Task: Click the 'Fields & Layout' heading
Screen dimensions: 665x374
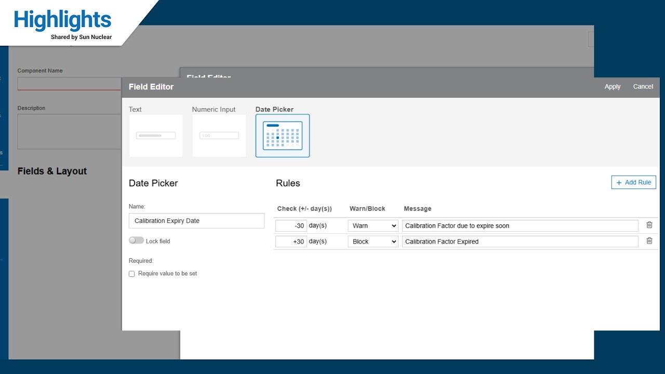Action: [52, 171]
